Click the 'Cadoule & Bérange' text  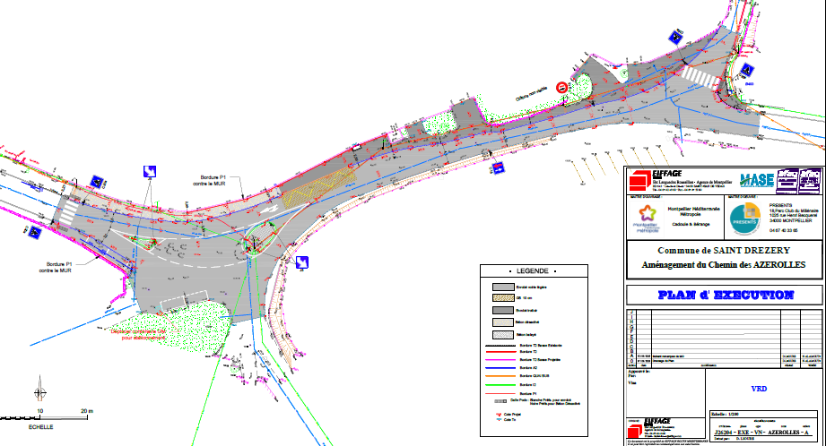[693, 224]
